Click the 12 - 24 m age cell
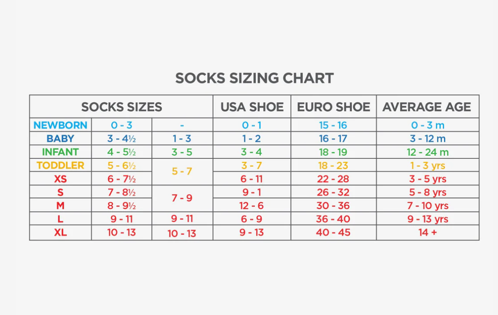 (x=428, y=152)
